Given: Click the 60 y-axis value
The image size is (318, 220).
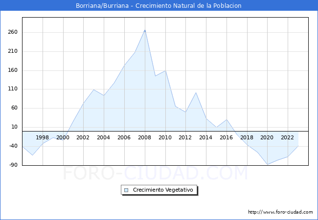Looking at the screenshot, I should point(14,108).
